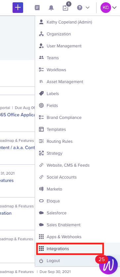The image size is (120, 277).
Task: Click the Marketo logo icon
Action: (41, 189)
